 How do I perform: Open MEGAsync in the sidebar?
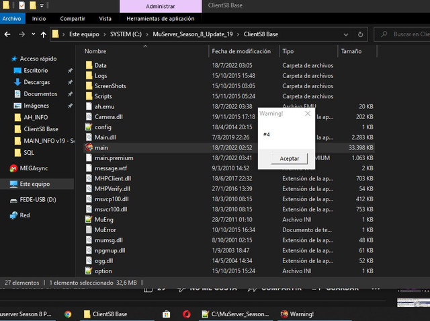coord(34,168)
